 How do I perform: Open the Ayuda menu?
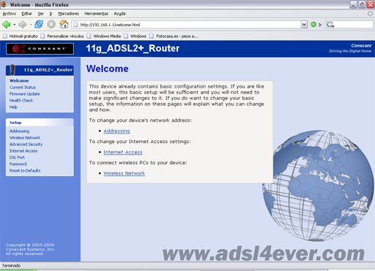pyautogui.click(x=119, y=14)
